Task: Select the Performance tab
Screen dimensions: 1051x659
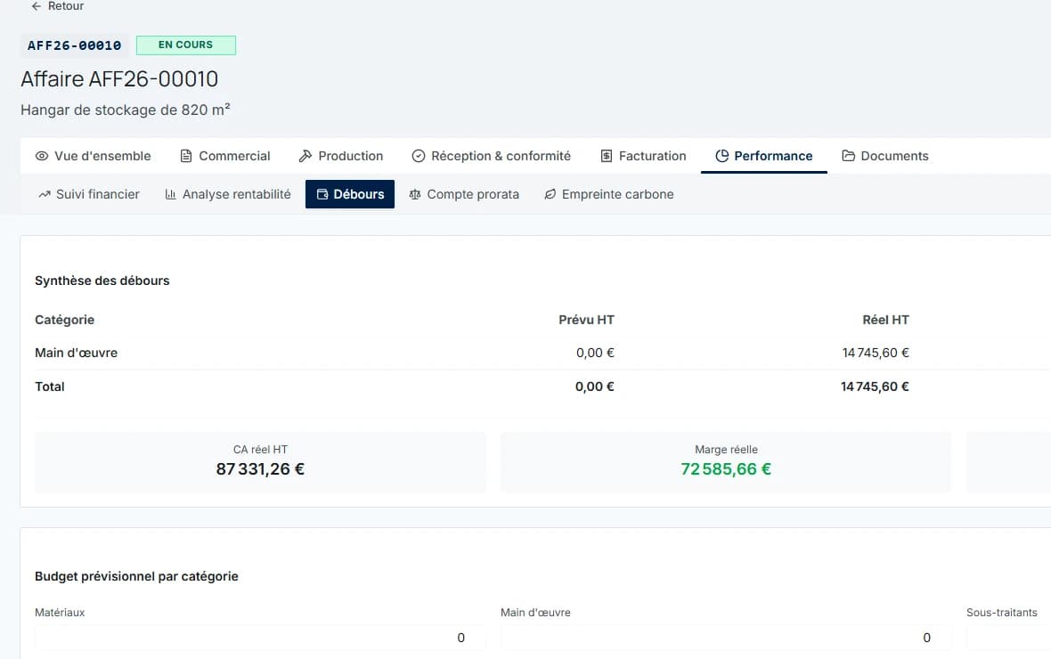Action: tap(764, 156)
